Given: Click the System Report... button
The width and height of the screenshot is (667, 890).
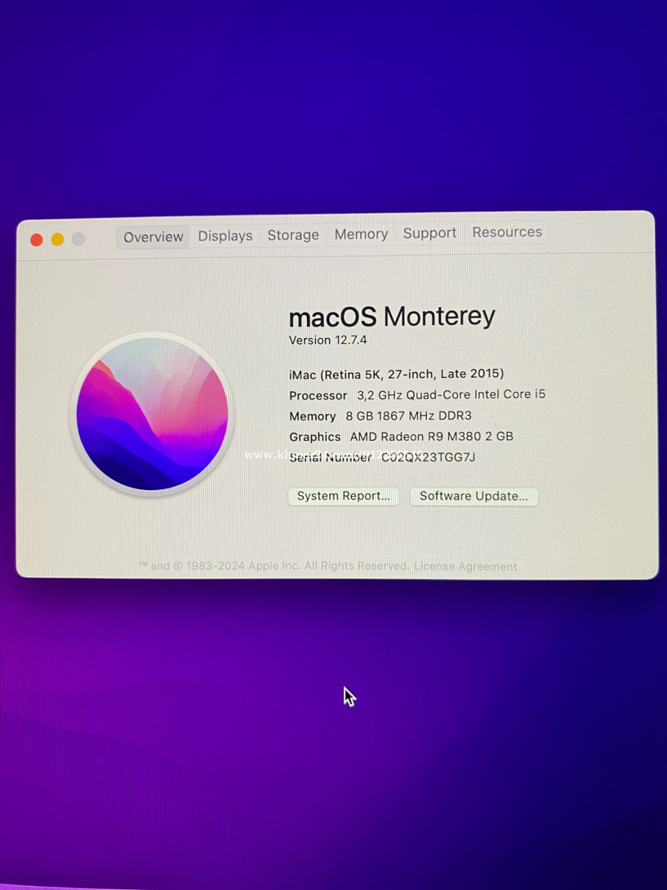Looking at the screenshot, I should tap(344, 496).
